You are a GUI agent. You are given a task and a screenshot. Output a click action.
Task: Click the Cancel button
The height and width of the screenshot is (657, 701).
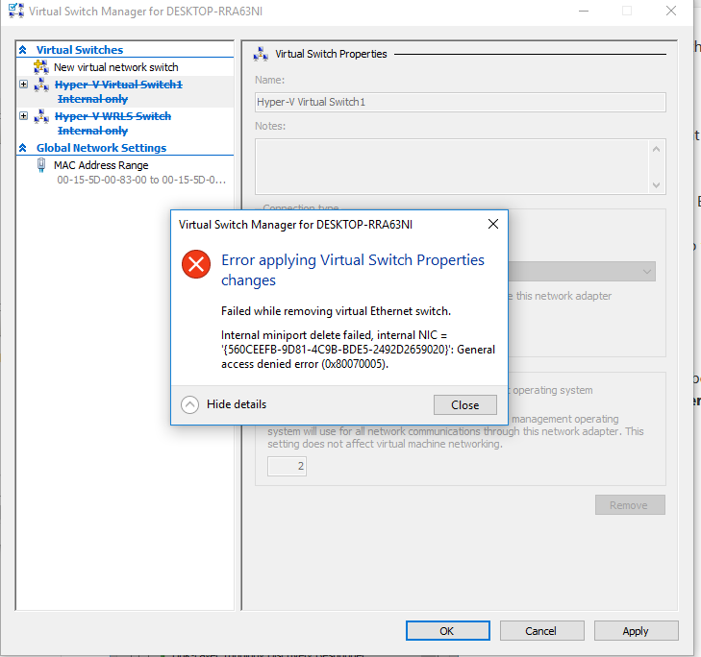point(541,631)
